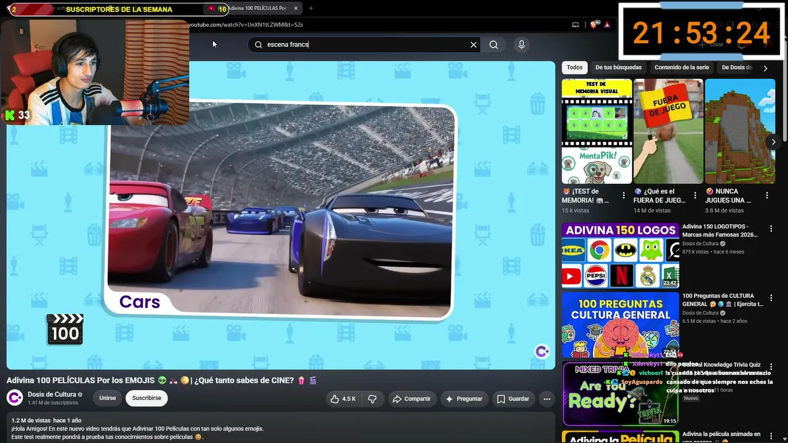Screen dimensions: 788x443
Task: Click the channel watermark in the player
Action: click(x=542, y=351)
